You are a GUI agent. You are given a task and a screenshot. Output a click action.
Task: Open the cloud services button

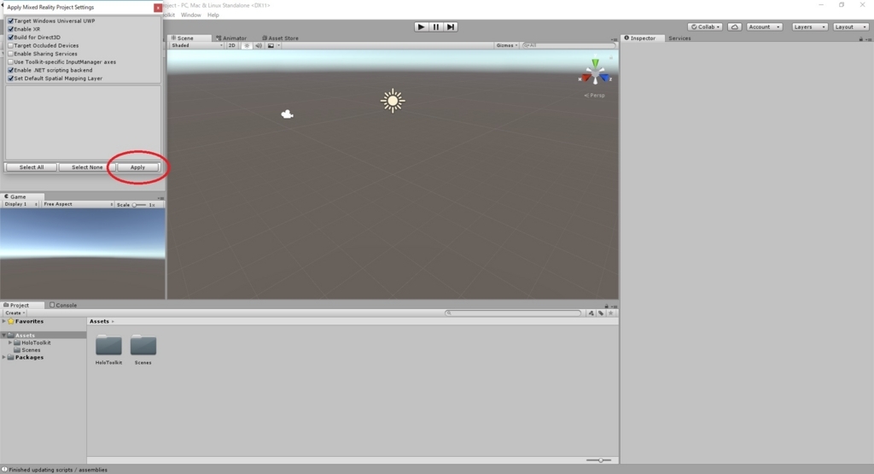[735, 26]
